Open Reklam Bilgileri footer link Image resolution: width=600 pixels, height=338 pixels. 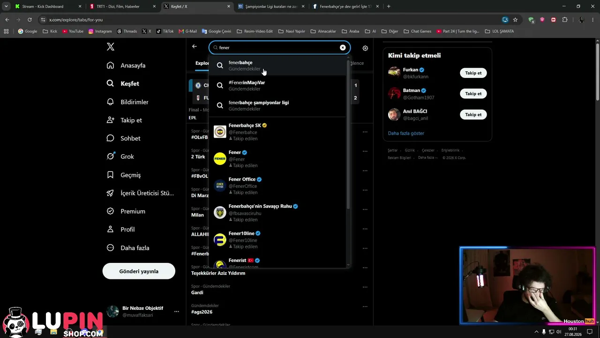click(399, 158)
